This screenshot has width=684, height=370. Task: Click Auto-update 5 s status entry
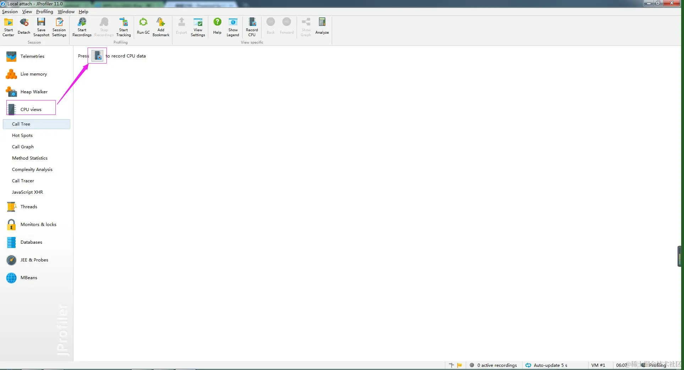(x=546, y=365)
